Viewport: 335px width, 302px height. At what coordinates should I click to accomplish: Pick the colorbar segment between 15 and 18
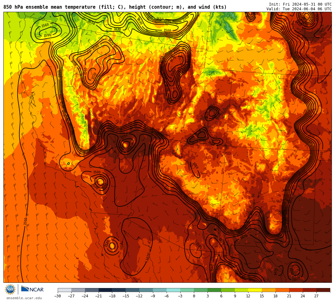[269, 290]
